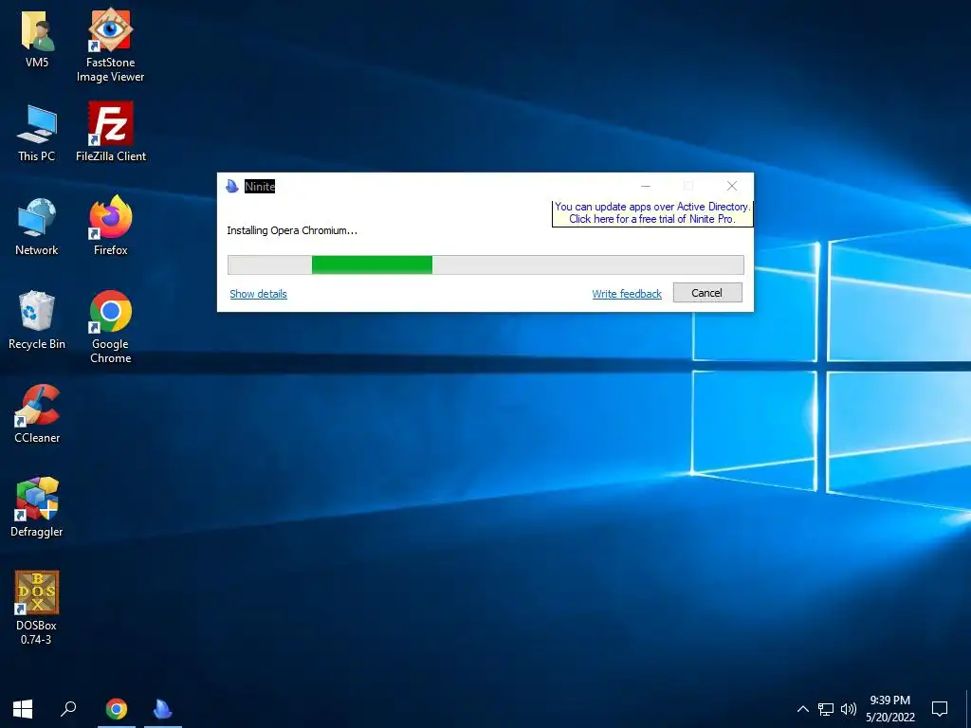Minimize the Ninite window
Screen dimensions: 971x728
pos(645,186)
